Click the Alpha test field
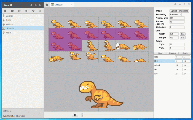Screen dimensions: 193x120 click(x=177, y=27)
